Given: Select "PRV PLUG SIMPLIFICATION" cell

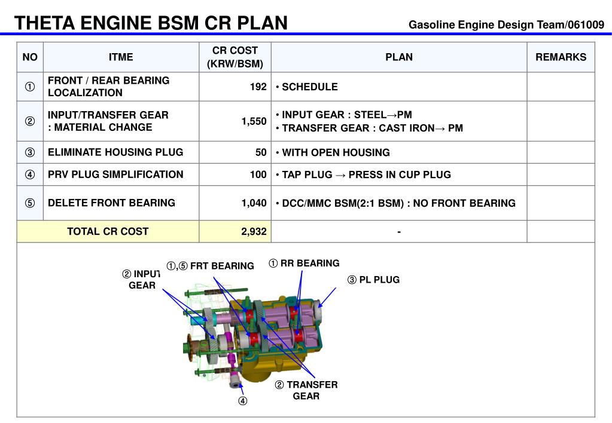Looking at the screenshot, I should click(x=121, y=174).
